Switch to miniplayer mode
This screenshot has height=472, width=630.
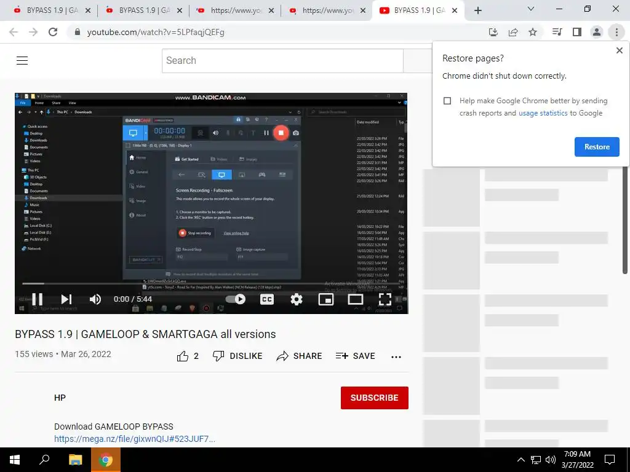(x=326, y=299)
